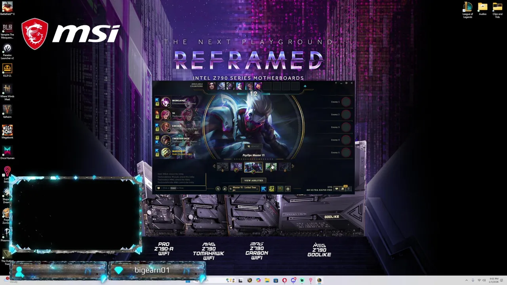Open the help question mark in client
This screenshot has height=285, width=507.
click(336, 83)
